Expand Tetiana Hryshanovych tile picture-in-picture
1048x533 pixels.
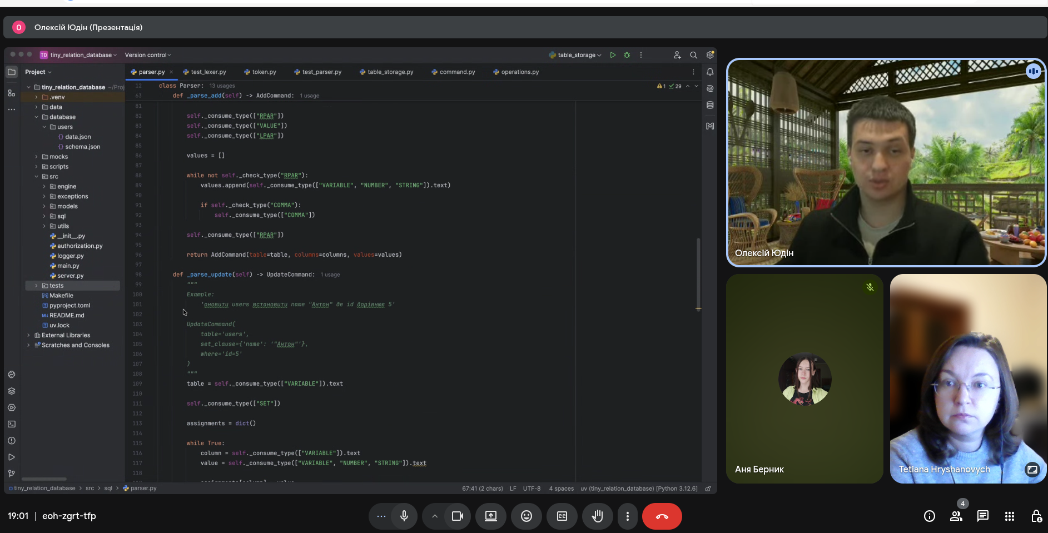click(1032, 470)
